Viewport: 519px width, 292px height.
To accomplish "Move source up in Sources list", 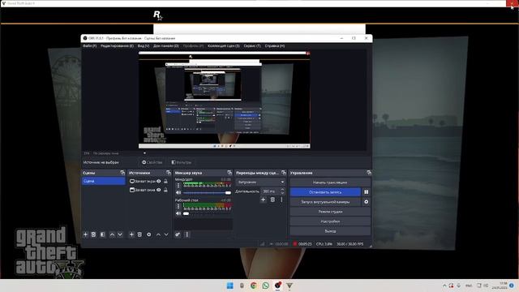I will point(158,234).
